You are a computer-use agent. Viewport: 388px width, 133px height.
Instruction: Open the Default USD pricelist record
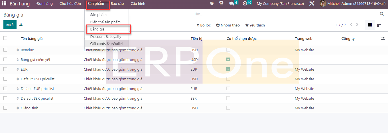tap(38, 79)
